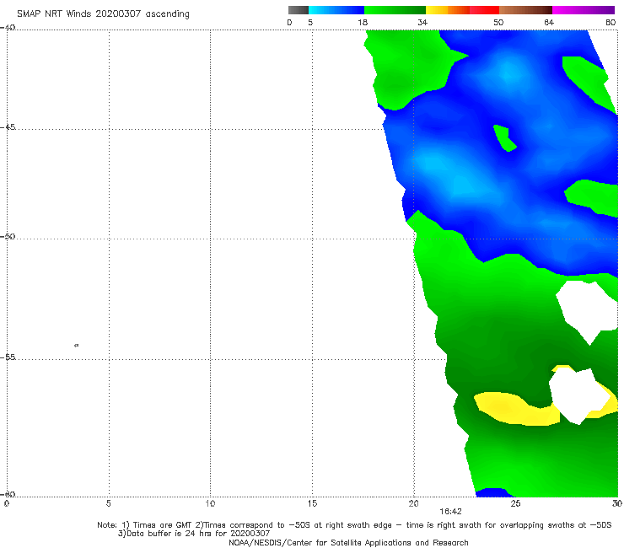Click the color bar label '64'

click(549, 23)
